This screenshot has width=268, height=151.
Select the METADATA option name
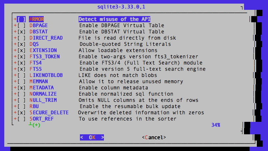[42, 88]
